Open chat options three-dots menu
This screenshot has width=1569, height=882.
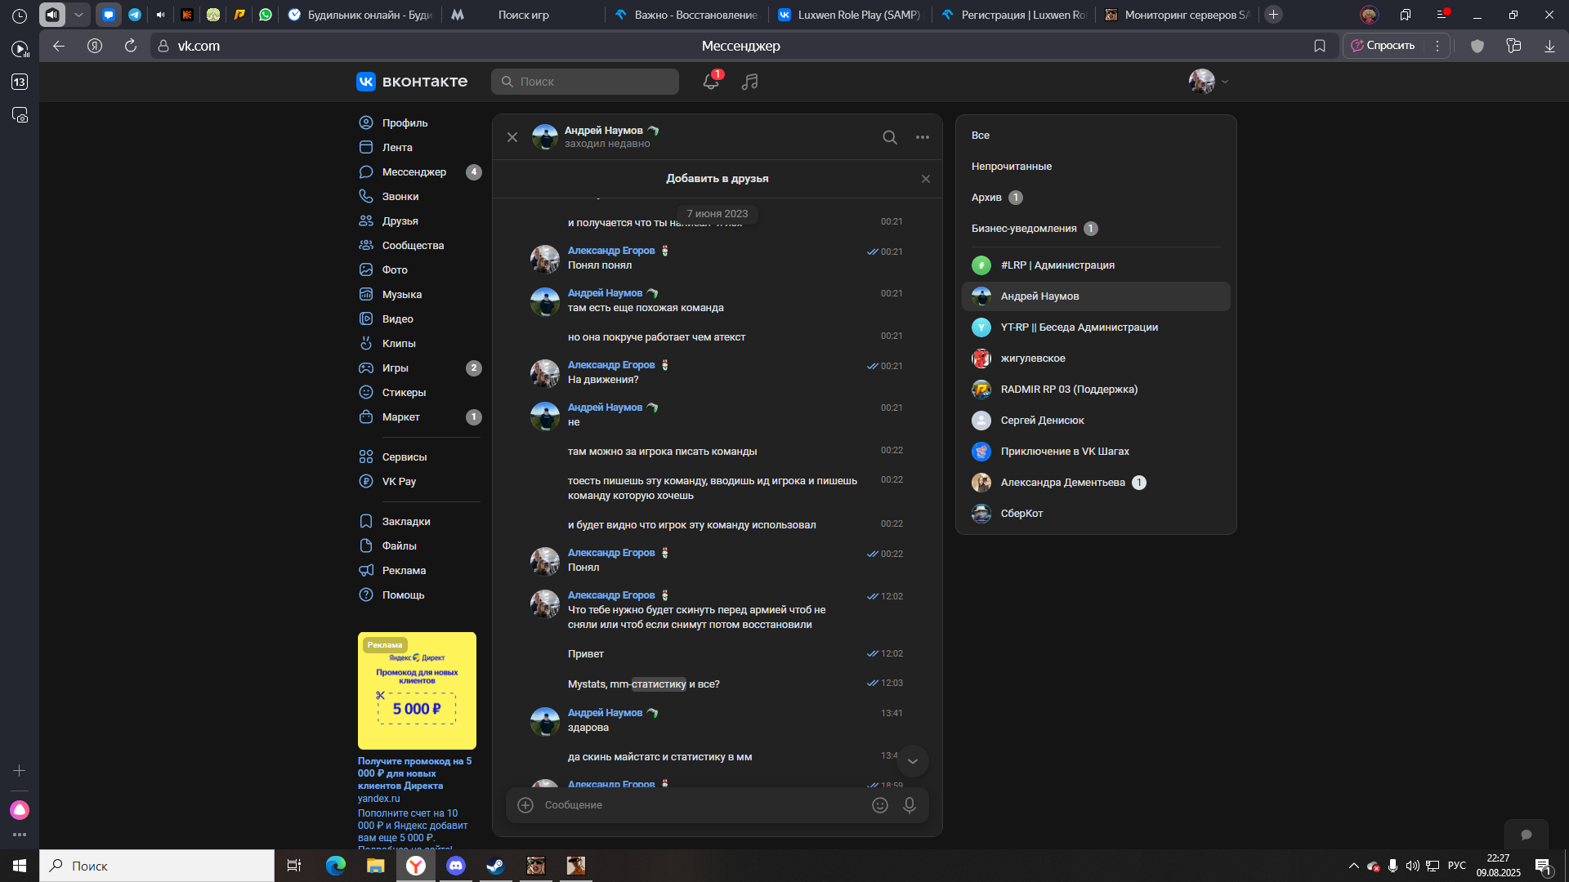click(x=922, y=137)
